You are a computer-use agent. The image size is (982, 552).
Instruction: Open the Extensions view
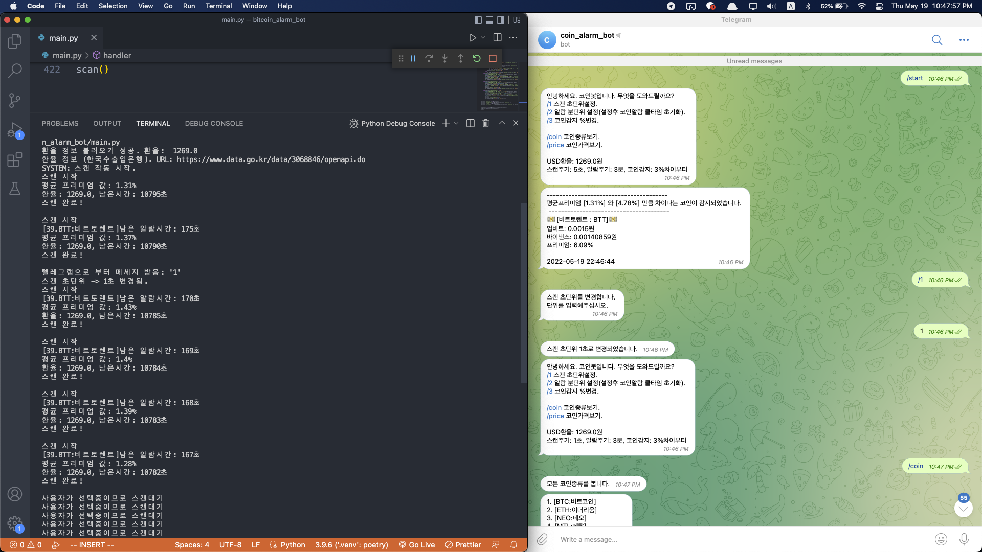click(x=15, y=159)
